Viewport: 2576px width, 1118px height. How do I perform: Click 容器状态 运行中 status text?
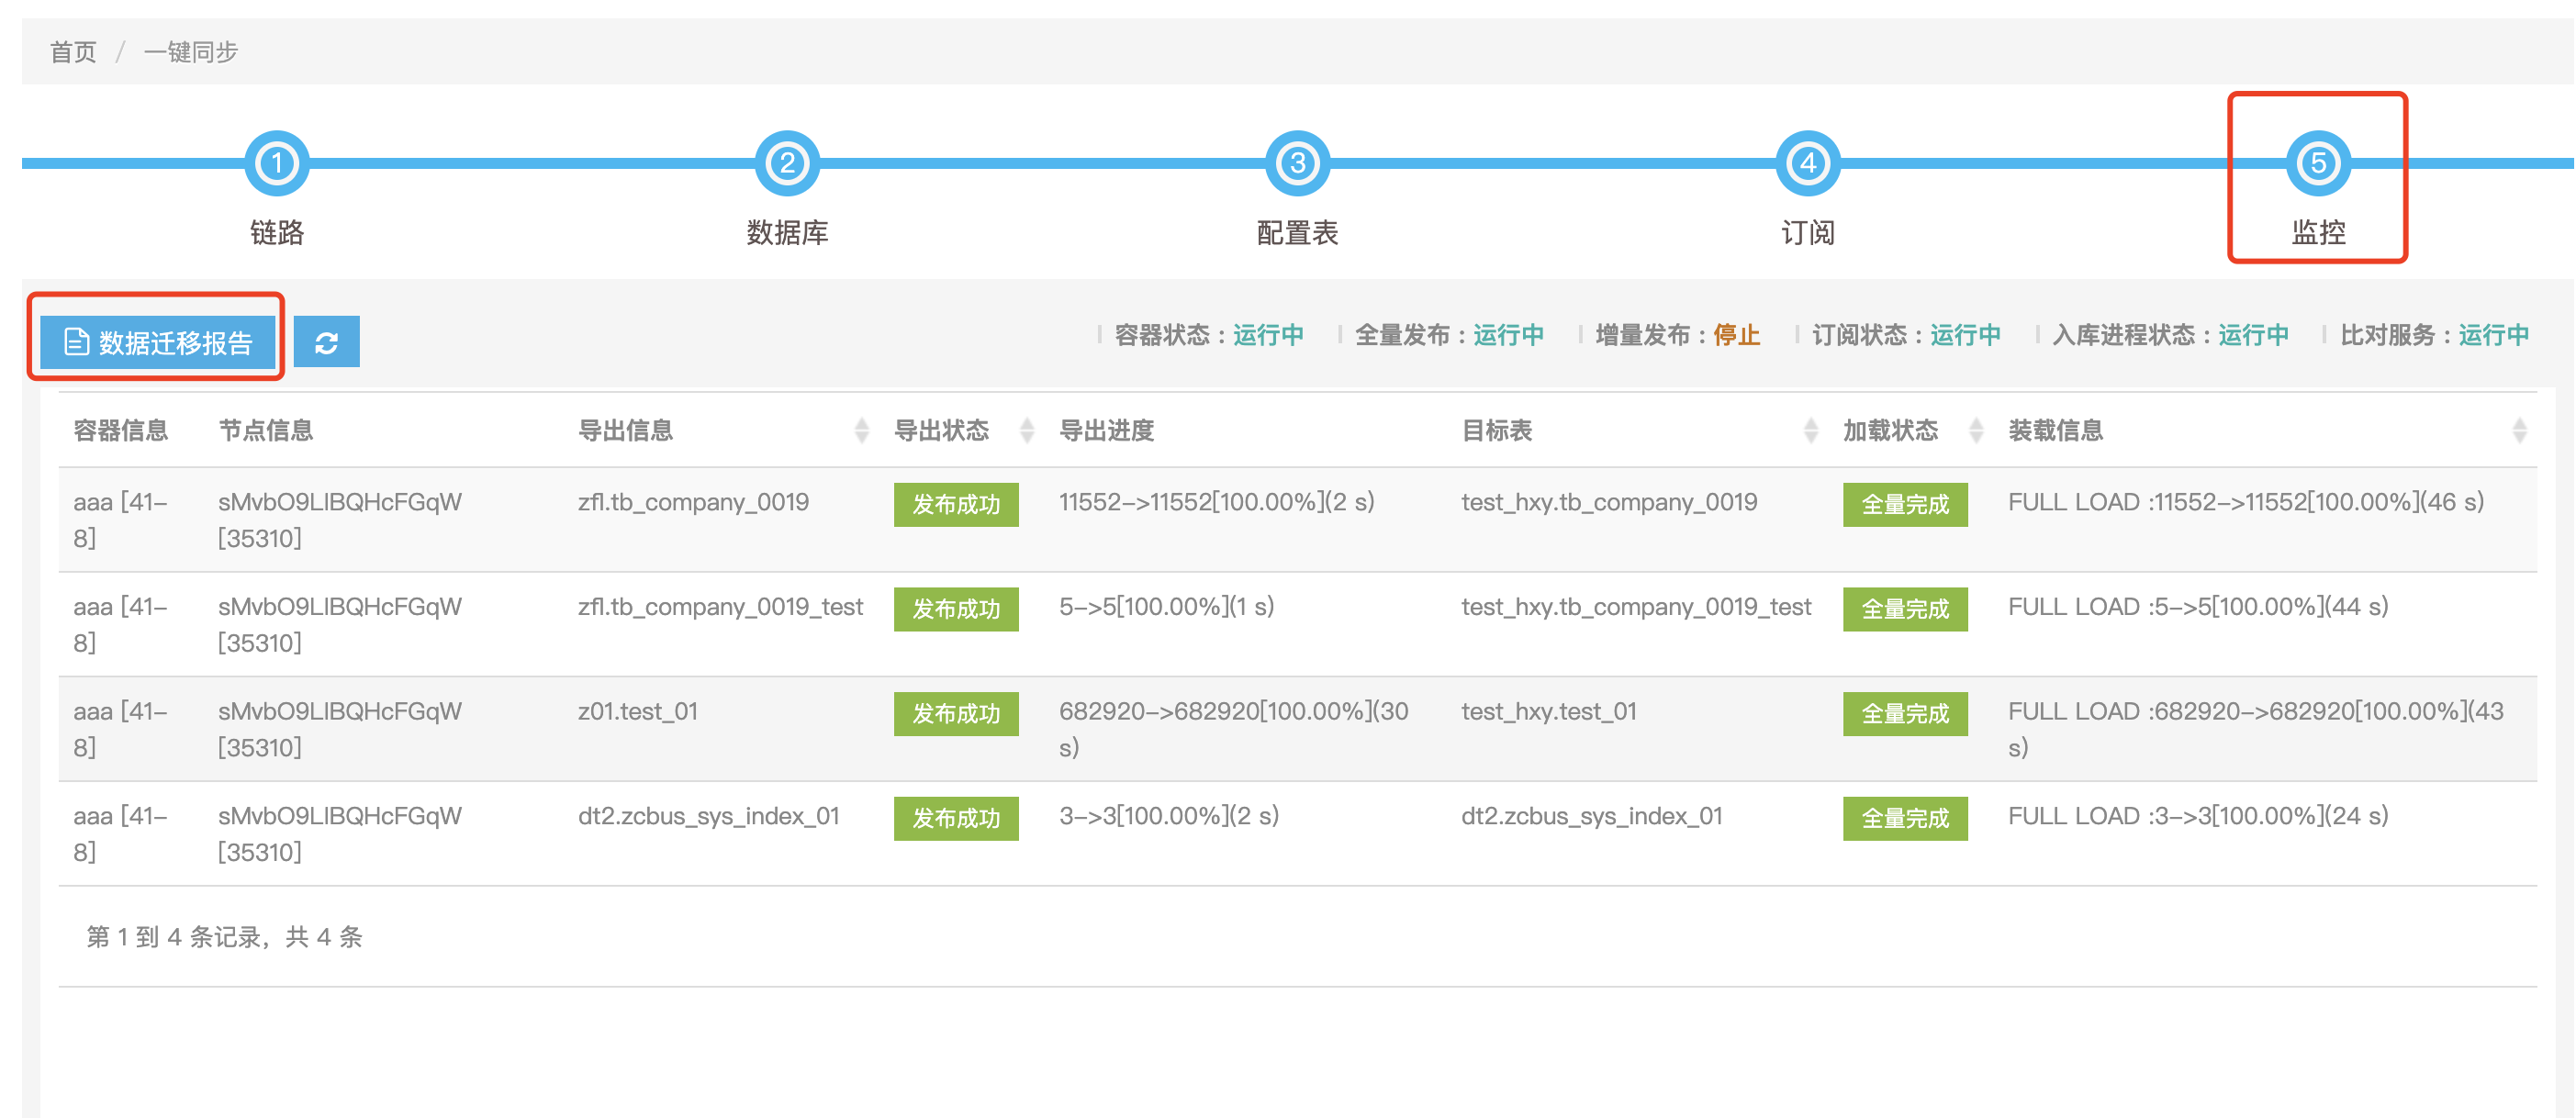coord(1267,335)
